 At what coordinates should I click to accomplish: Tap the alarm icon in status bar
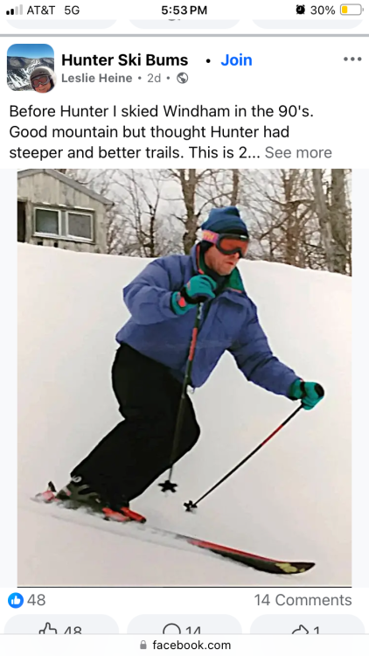coord(301,10)
